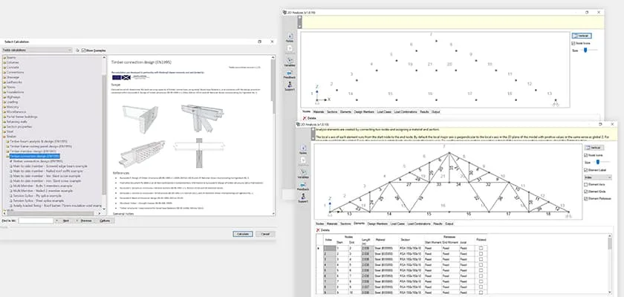Click the Find in list input field
The width and height of the screenshot is (624, 297).
(36, 221)
